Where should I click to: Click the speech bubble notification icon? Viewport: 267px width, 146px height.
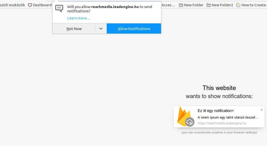59,8
